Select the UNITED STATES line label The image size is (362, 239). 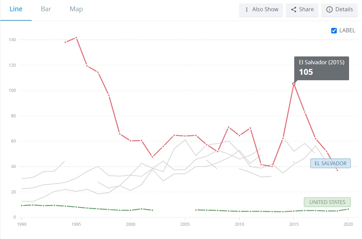[x=327, y=202]
